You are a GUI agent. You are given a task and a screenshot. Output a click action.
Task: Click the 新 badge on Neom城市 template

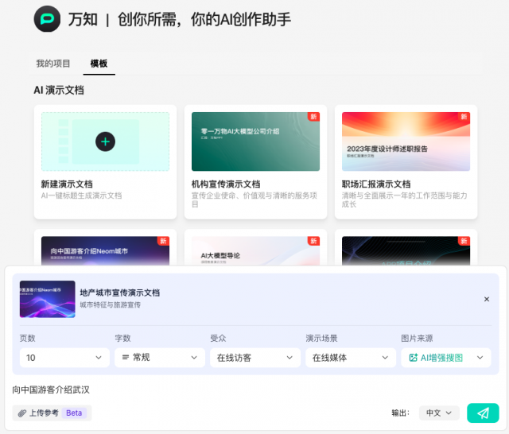pyautogui.click(x=163, y=241)
